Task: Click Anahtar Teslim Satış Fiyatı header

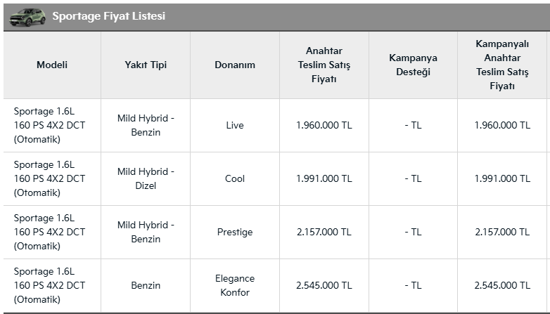Action: coord(324,65)
